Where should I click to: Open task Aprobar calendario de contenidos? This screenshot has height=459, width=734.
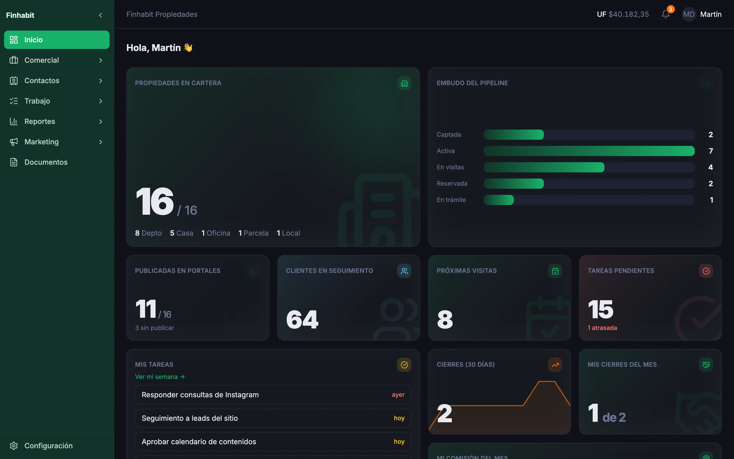pyautogui.click(x=273, y=441)
